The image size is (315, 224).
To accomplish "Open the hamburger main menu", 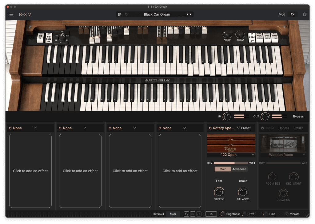I will tap(11, 14).
